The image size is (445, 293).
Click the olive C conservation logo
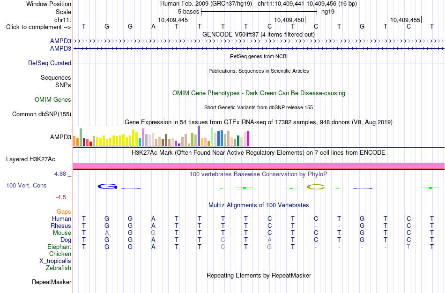pyautogui.click(x=316, y=187)
